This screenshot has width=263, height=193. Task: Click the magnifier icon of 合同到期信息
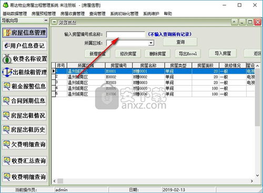point(6,100)
